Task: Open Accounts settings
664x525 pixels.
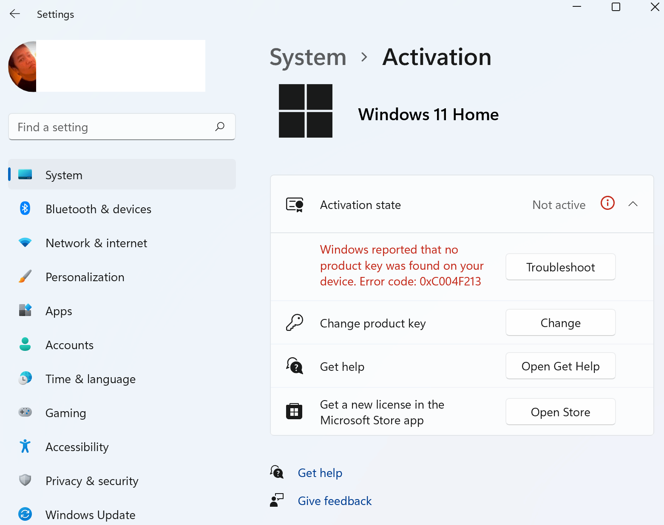Action: point(122,344)
